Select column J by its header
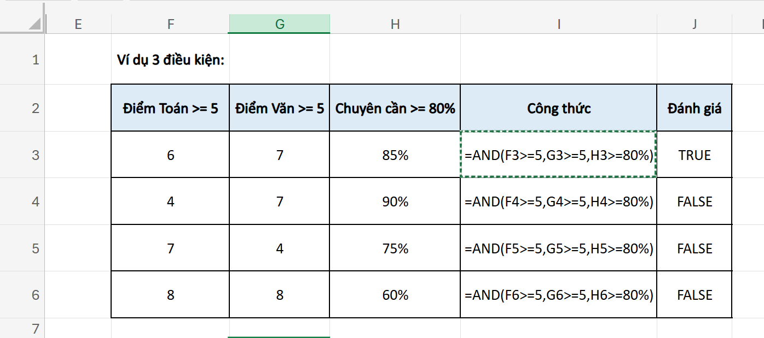 coord(694,23)
